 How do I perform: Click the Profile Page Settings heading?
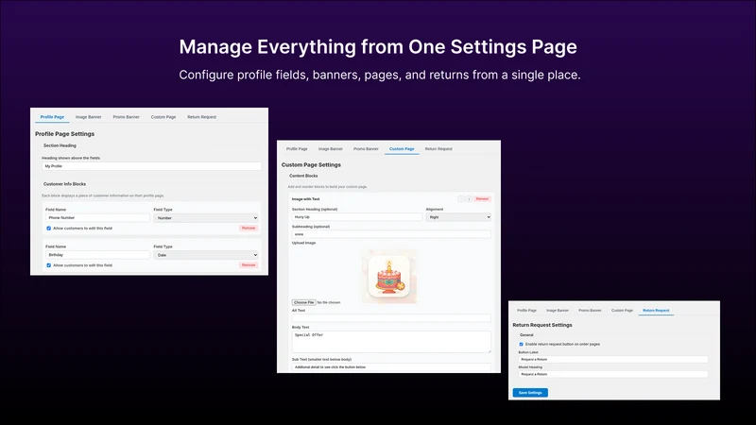(x=64, y=134)
